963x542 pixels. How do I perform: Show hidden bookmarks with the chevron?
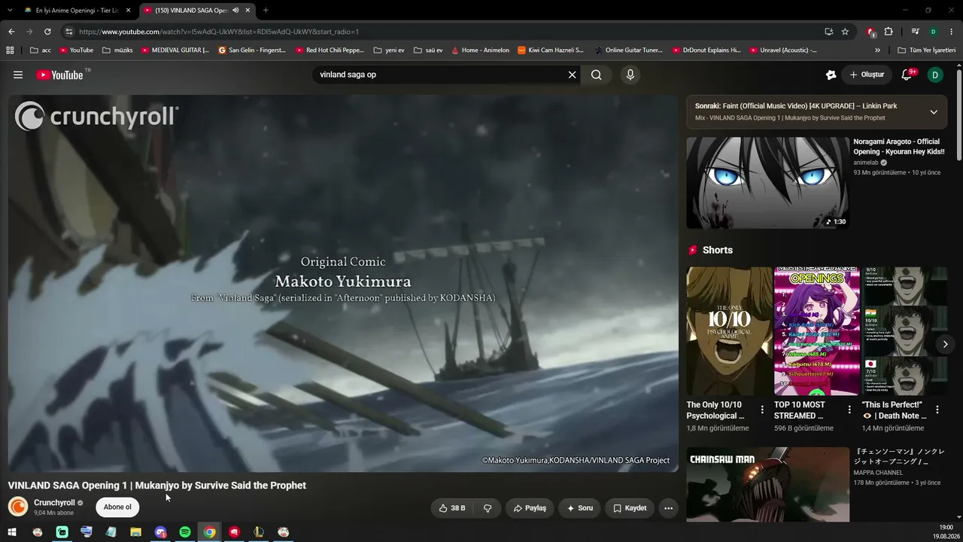click(877, 50)
